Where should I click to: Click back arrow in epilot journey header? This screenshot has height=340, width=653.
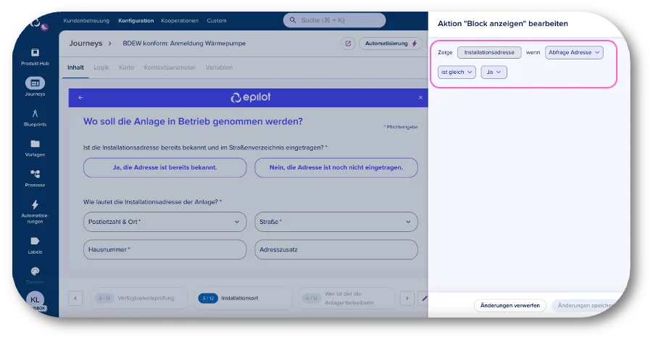80,97
